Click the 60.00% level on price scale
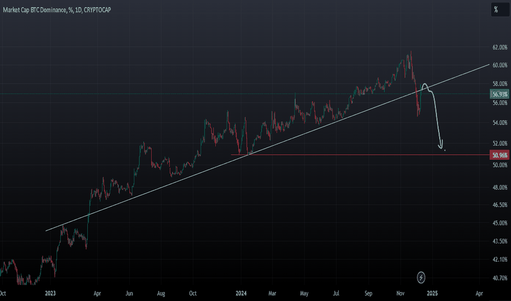This screenshot has height=301, width=511. 499,65
